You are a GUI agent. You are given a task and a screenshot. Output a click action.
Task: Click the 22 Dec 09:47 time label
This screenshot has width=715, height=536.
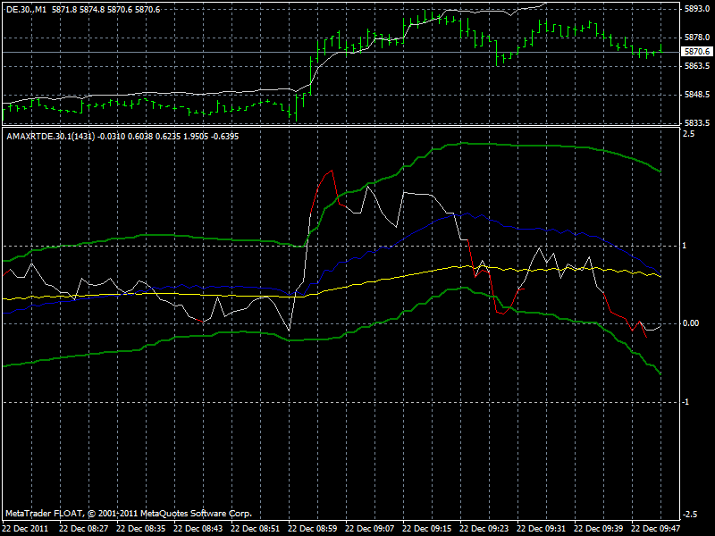pos(657,527)
